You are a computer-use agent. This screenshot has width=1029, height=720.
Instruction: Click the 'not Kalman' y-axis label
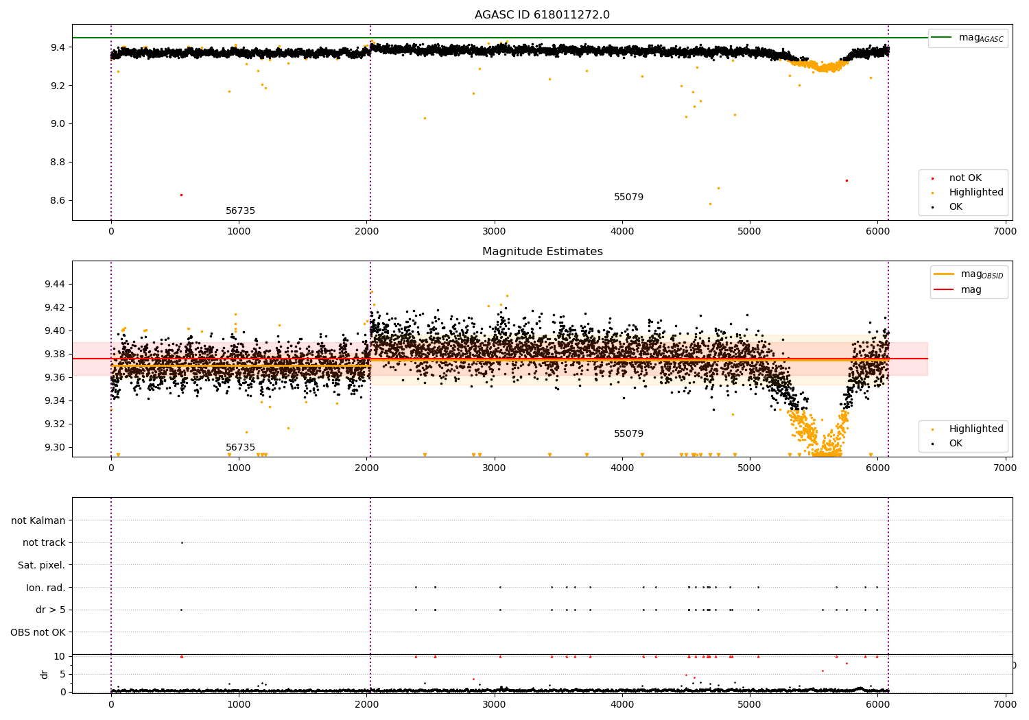point(38,520)
